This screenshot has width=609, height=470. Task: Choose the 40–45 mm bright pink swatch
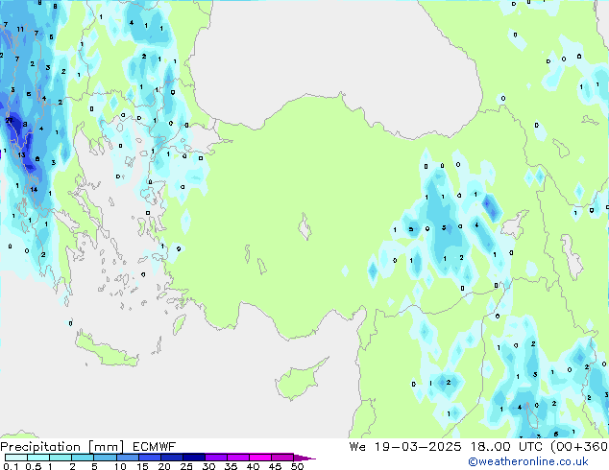tap(260, 458)
